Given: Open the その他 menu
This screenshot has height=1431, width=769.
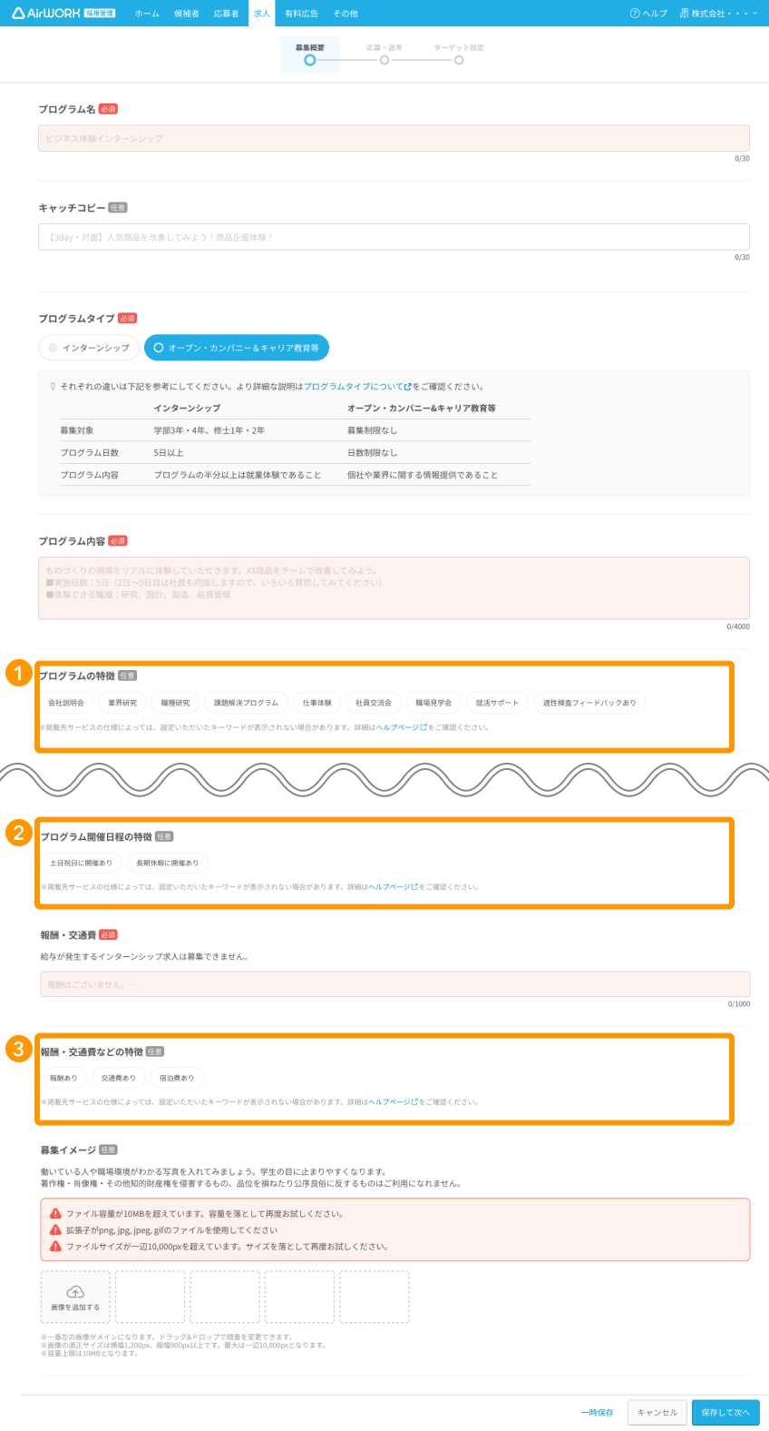Looking at the screenshot, I should coord(346,14).
